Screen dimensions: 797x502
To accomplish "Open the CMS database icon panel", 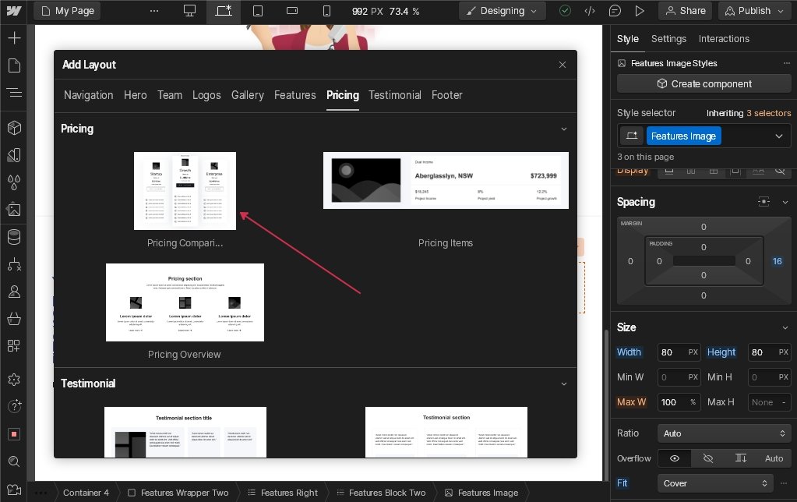I will pos(14,237).
